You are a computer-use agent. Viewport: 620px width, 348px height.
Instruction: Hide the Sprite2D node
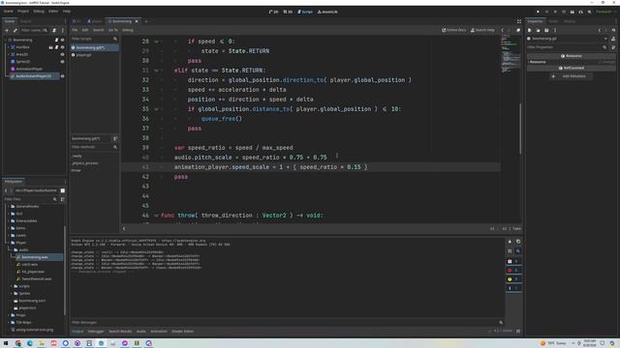point(62,62)
